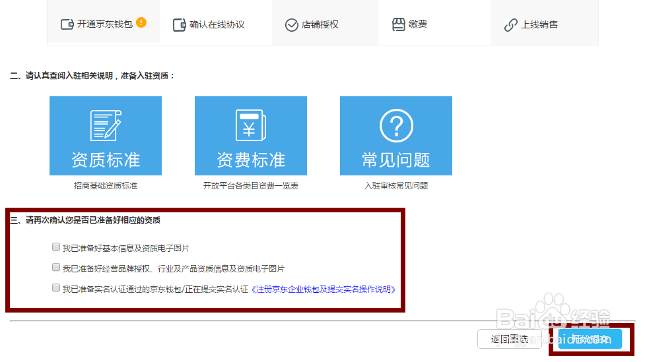Viewport: 647px width, 362px height.
Task: Click caption 招商基础资质标准
Action: pos(106,186)
